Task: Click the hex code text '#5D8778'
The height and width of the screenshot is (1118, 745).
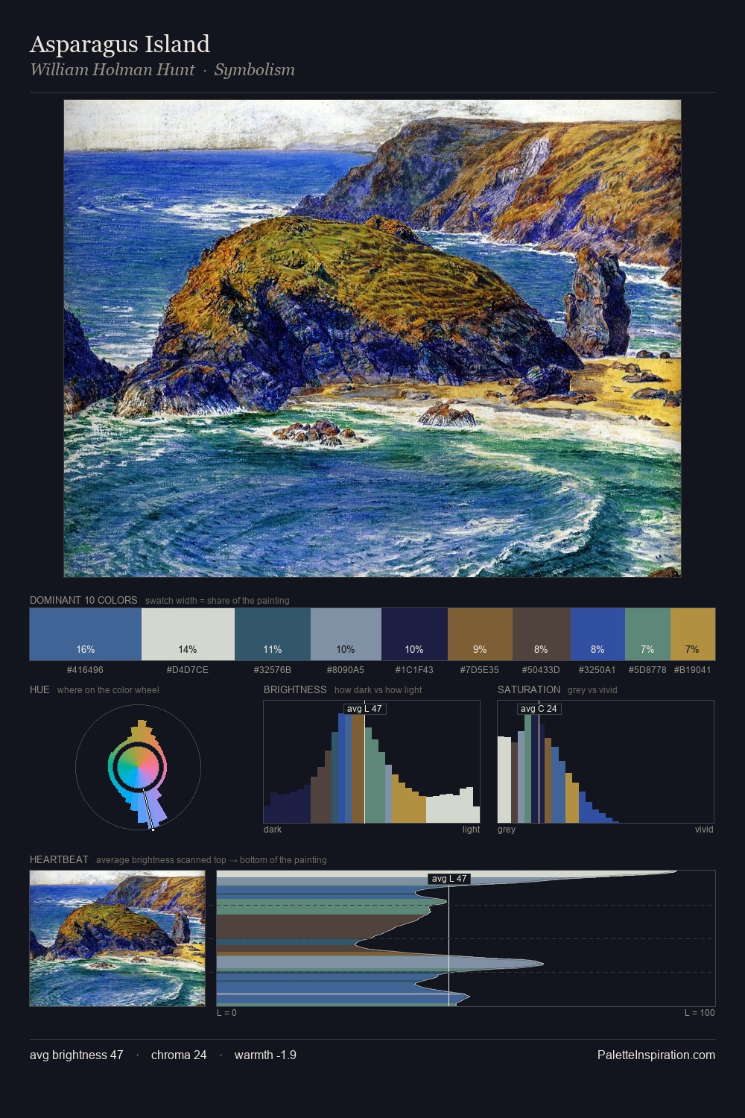Action: [x=647, y=669]
